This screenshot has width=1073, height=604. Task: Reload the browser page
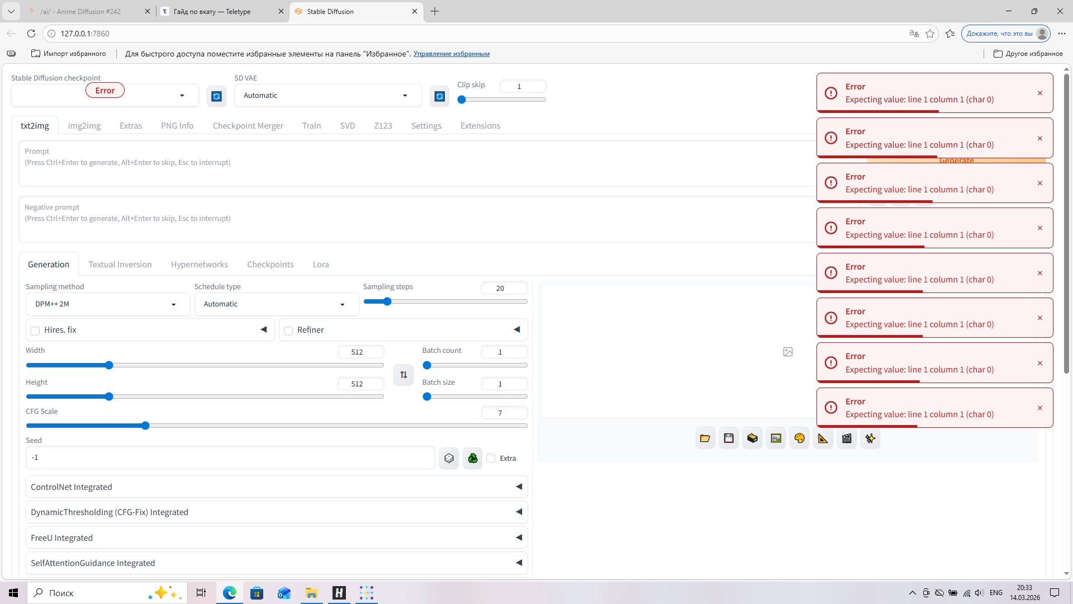[x=31, y=34]
